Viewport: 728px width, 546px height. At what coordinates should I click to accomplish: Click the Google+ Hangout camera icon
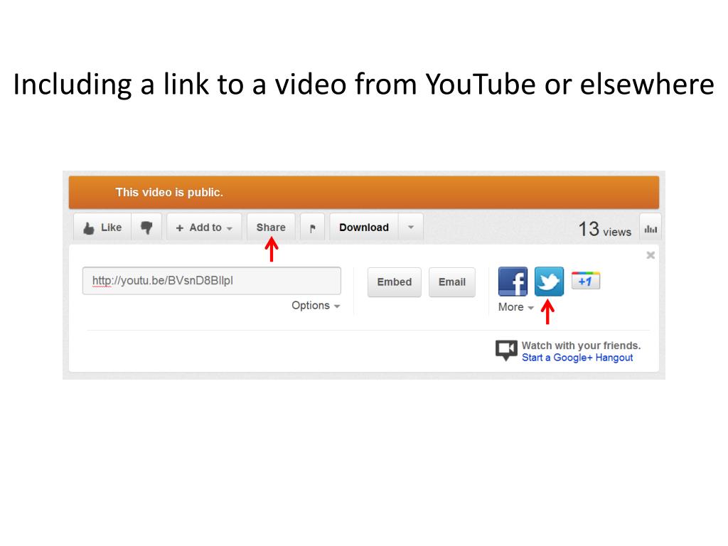[x=506, y=350]
